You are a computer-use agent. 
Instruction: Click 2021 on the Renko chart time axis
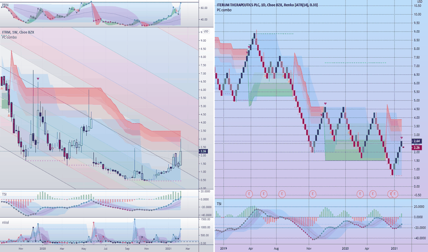pyautogui.click(x=394, y=248)
